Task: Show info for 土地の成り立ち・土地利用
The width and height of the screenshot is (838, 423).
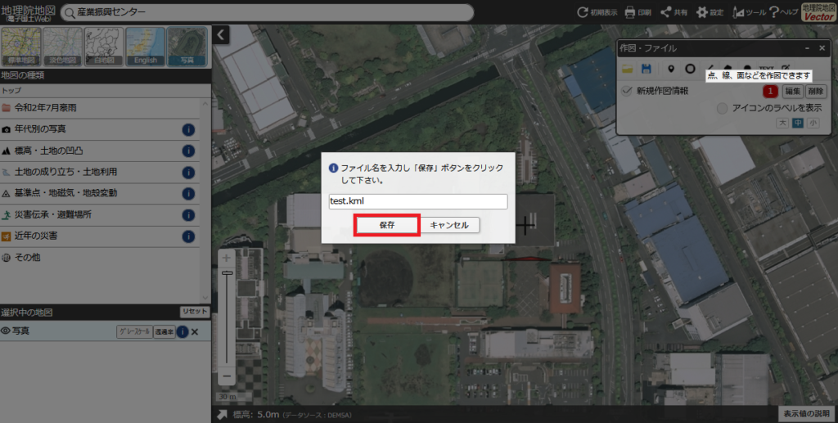Action: [188, 173]
